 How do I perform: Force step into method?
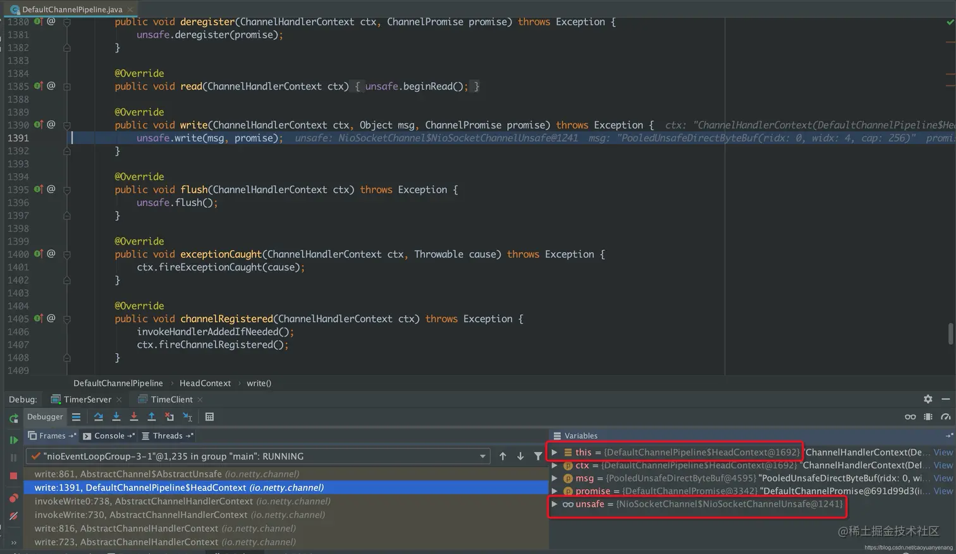tap(134, 417)
